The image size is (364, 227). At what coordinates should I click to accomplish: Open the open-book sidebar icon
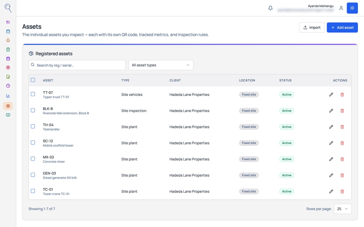pos(8,115)
